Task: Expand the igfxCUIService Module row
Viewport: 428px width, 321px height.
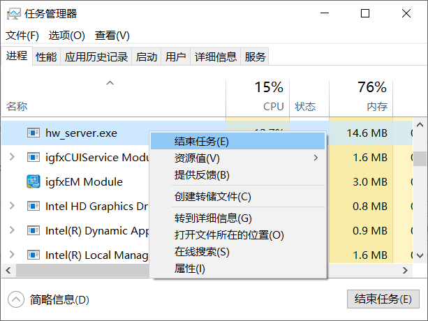Action: 12,157
